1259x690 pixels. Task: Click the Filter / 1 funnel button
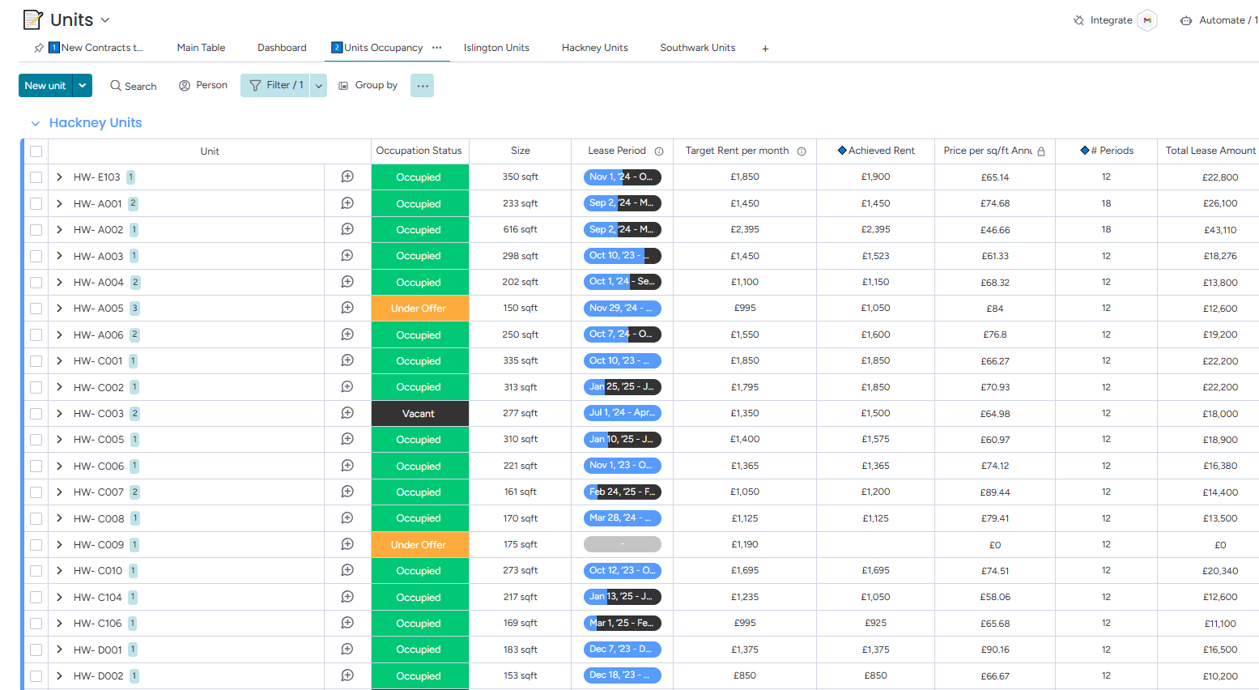(x=275, y=85)
